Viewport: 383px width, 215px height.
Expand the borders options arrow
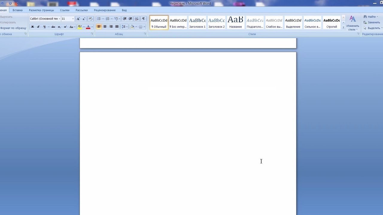click(145, 27)
